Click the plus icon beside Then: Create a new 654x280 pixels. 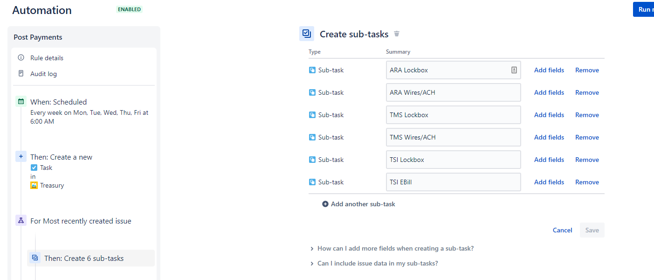(21, 156)
